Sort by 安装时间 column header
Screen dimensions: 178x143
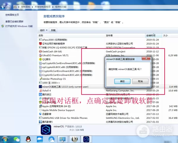tap(153, 35)
